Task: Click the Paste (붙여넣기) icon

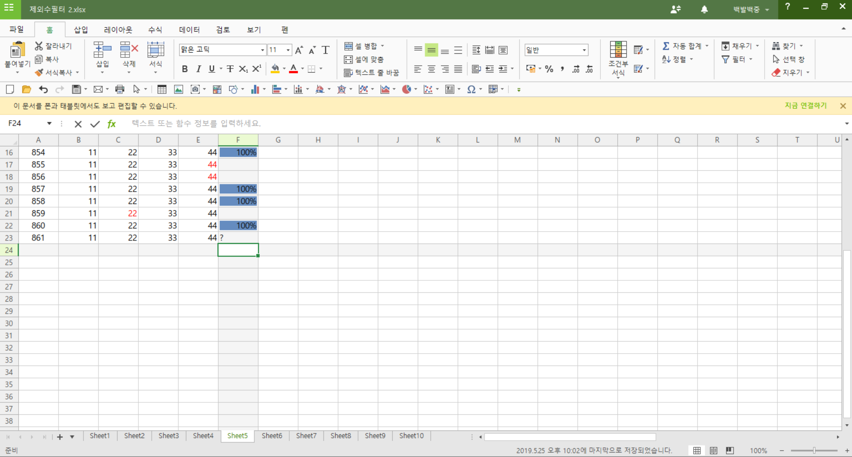Action: [x=17, y=51]
